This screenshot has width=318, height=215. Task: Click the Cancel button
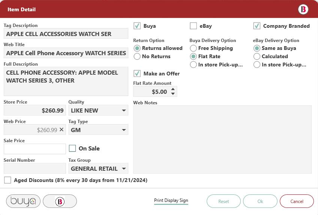pyautogui.click(x=297, y=201)
